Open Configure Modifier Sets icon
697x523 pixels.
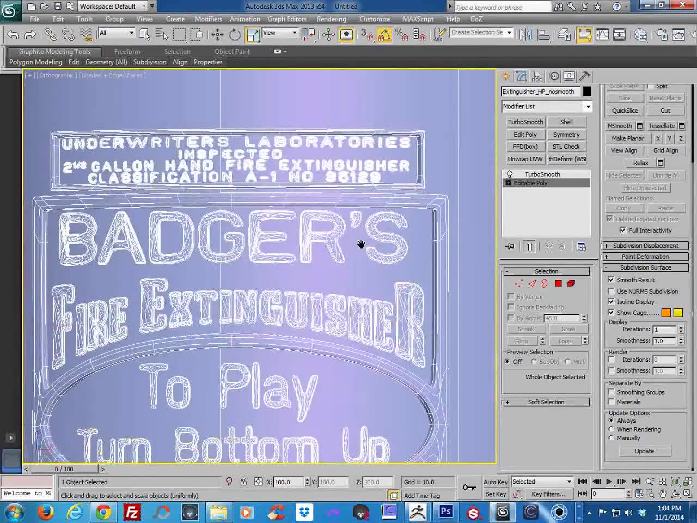[582, 247]
